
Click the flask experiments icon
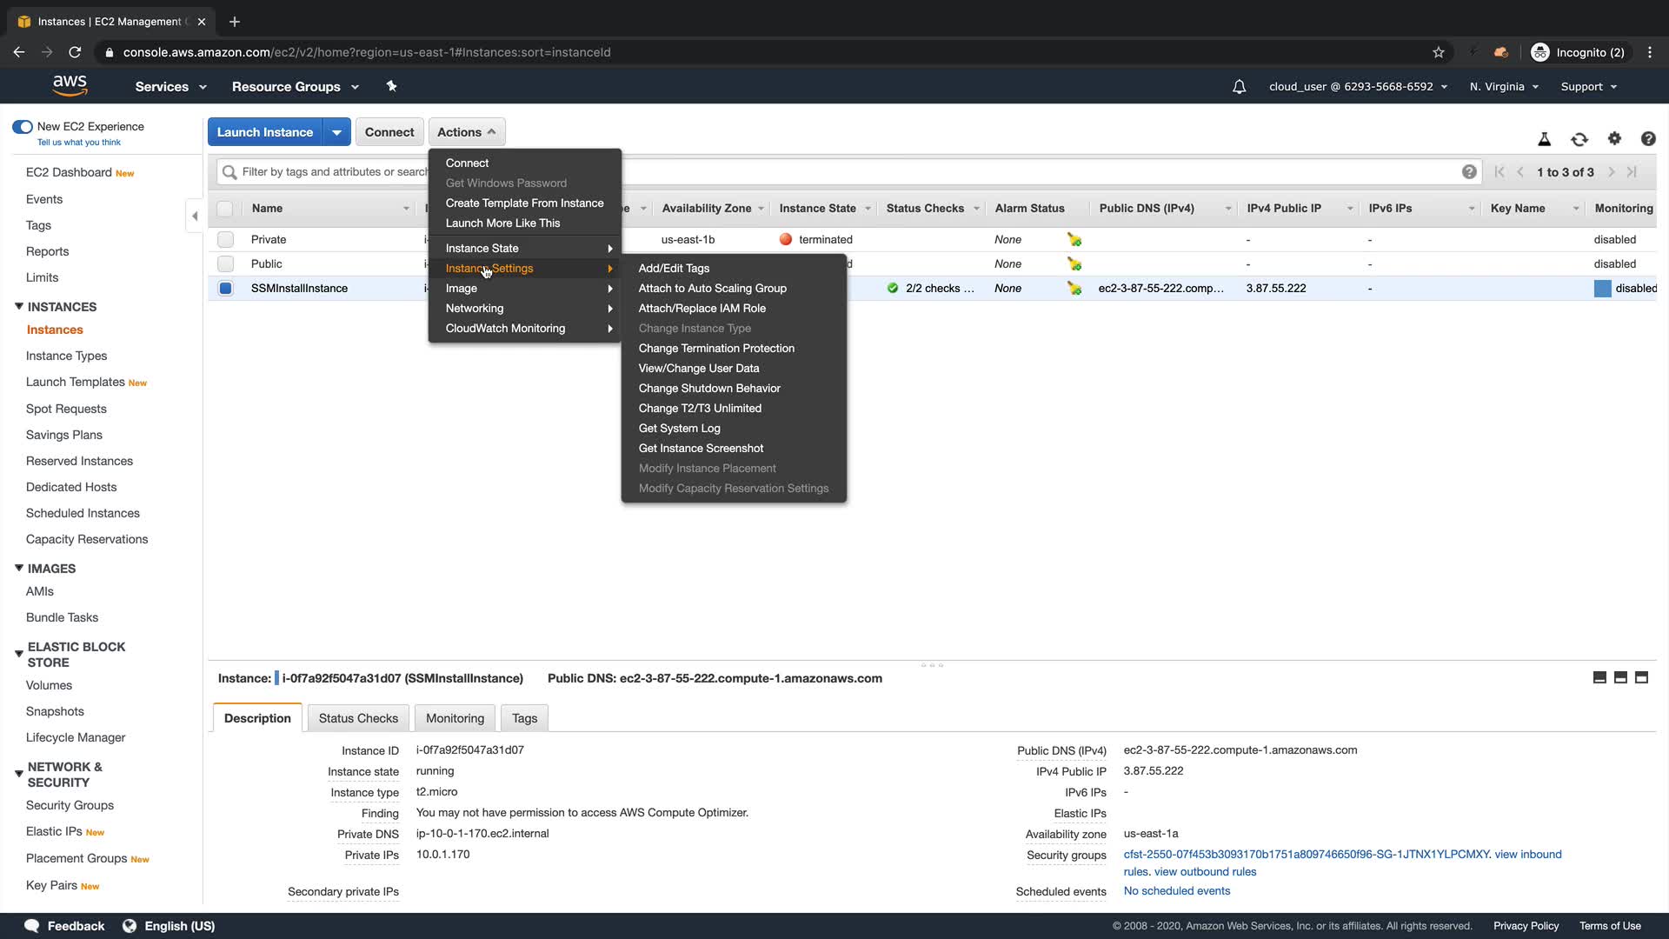point(1544,139)
